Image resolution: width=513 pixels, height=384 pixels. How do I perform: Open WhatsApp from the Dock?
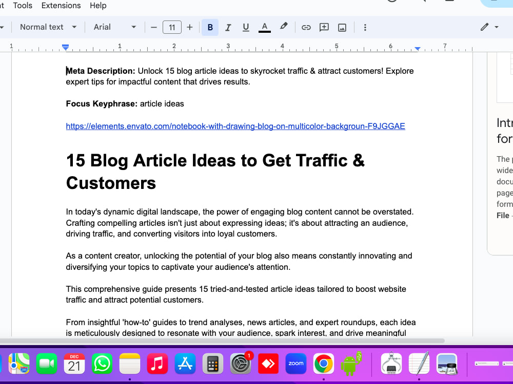click(102, 364)
